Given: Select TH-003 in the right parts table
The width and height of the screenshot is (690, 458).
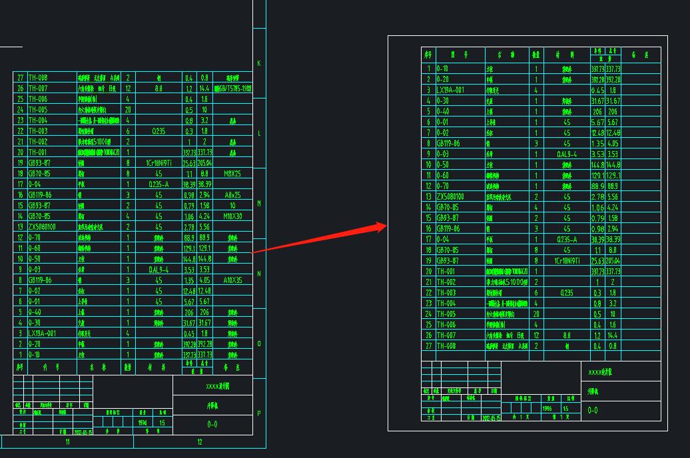Looking at the screenshot, I should click(446, 293).
